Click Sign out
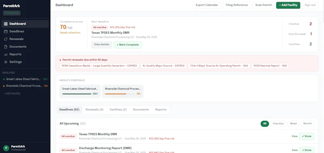Viewport: 324px width, 153px height. 310,5
